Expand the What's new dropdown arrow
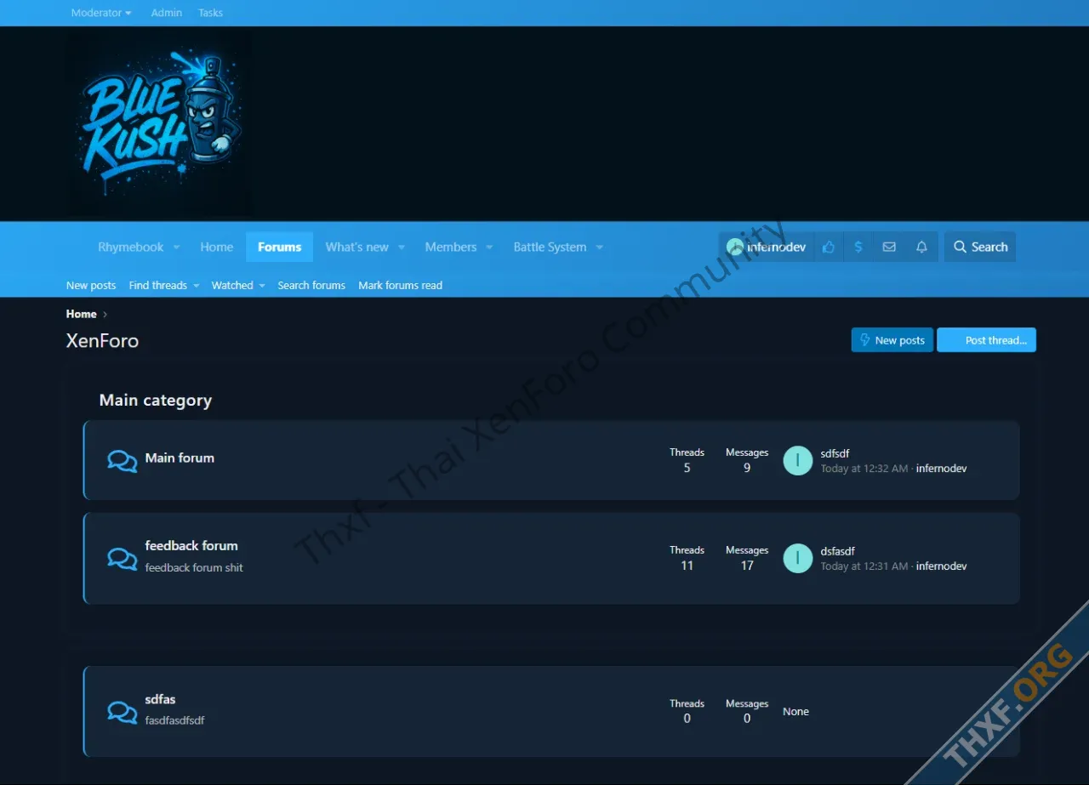 pyautogui.click(x=402, y=247)
